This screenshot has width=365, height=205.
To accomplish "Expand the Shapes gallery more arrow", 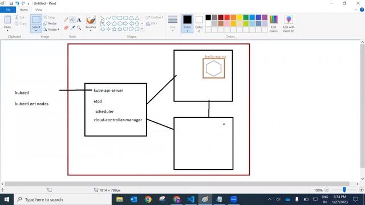I will click(142, 29).
